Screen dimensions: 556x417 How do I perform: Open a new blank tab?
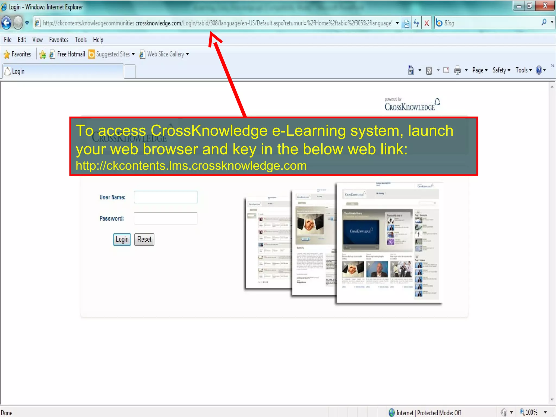click(130, 72)
